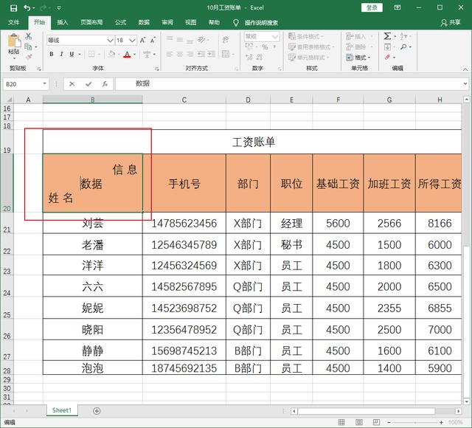Image resolution: width=472 pixels, height=428 pixels.
Task: Copy selection with the copy icon
Action: [x=28, y=46]
